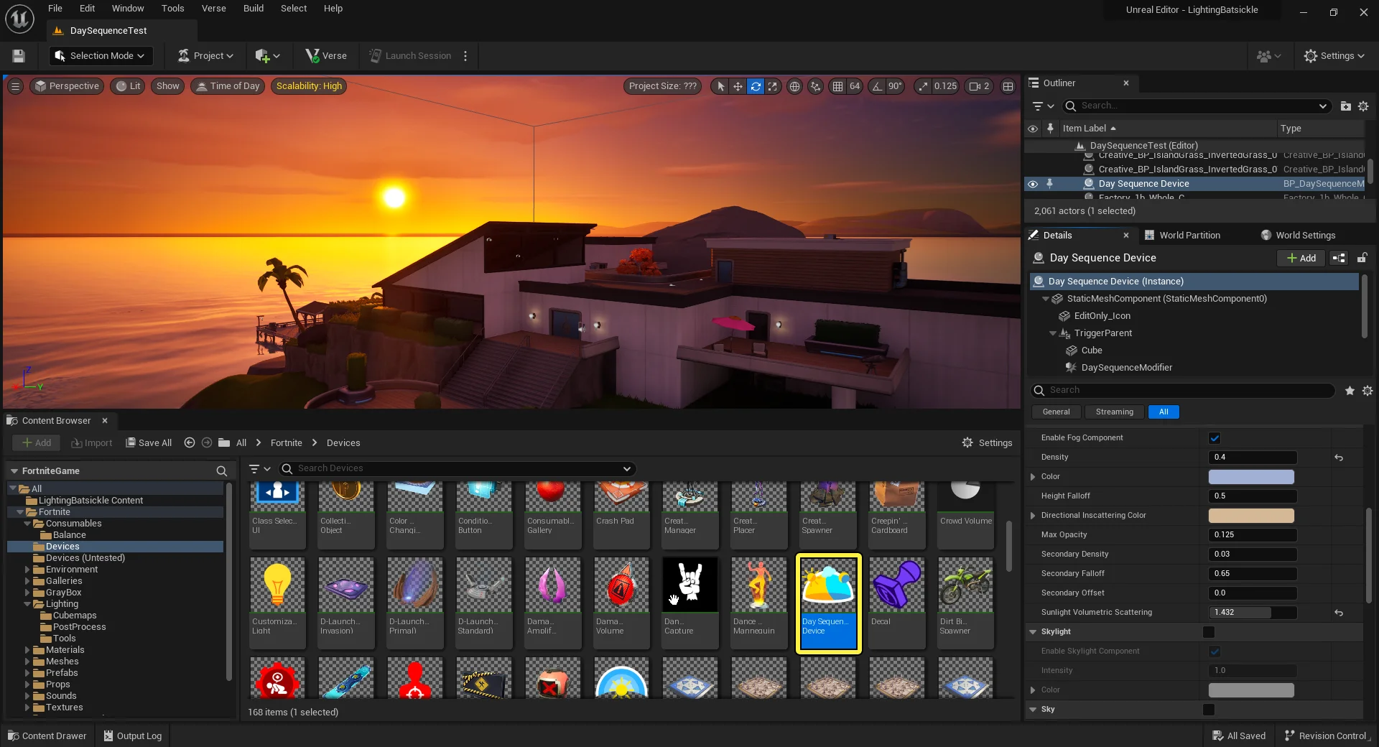Screen dimensions: 1379x747
Task: Open the Project dropdown in toolbar
Action: click(x=205, y=56)
